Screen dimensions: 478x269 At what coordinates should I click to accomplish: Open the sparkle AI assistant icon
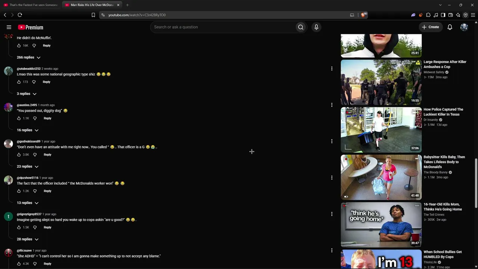(x=458, y=15)
